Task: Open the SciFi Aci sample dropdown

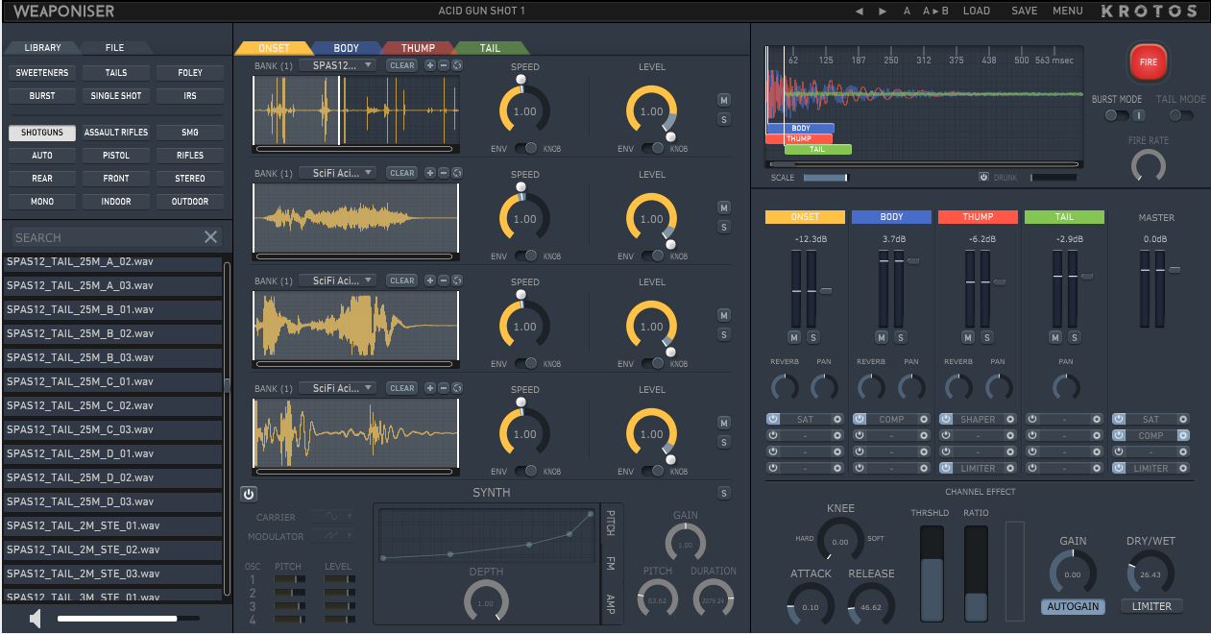Action: [x=338, y=173]
